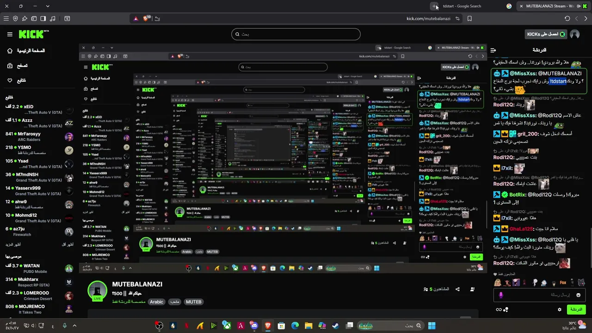The image size is (592, 333).
Task: Click the purple microphone icon in chat input
Action: coord(501,295)
